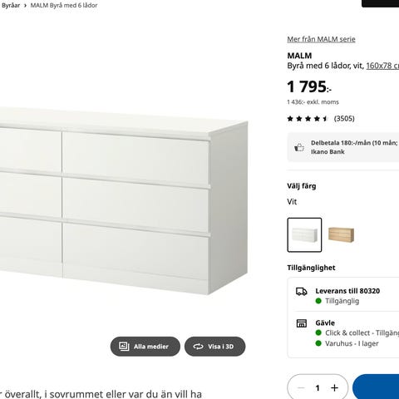Screen dimensions: 399x399
Task: Click the main white dresser product image
Action: click(124, 199)
